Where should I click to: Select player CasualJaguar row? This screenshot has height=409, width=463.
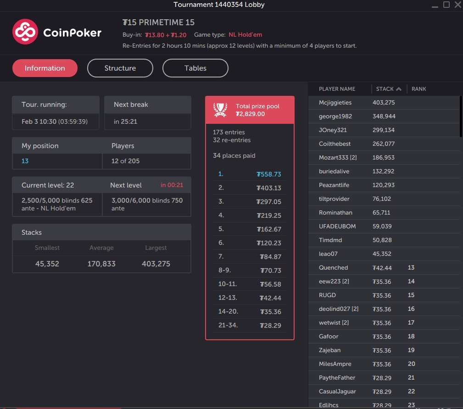384,392
